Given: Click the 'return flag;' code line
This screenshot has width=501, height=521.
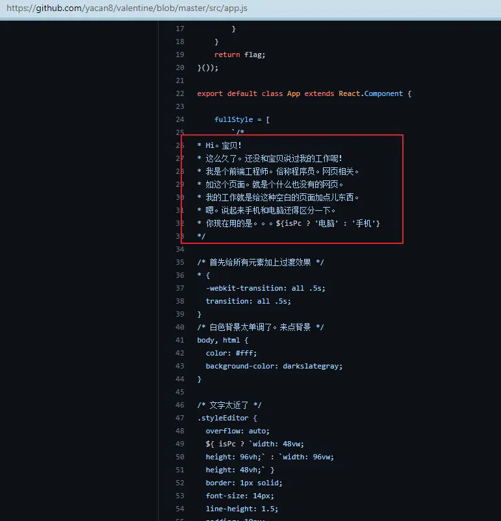Looking at the screenshot, I should [240, 55].
